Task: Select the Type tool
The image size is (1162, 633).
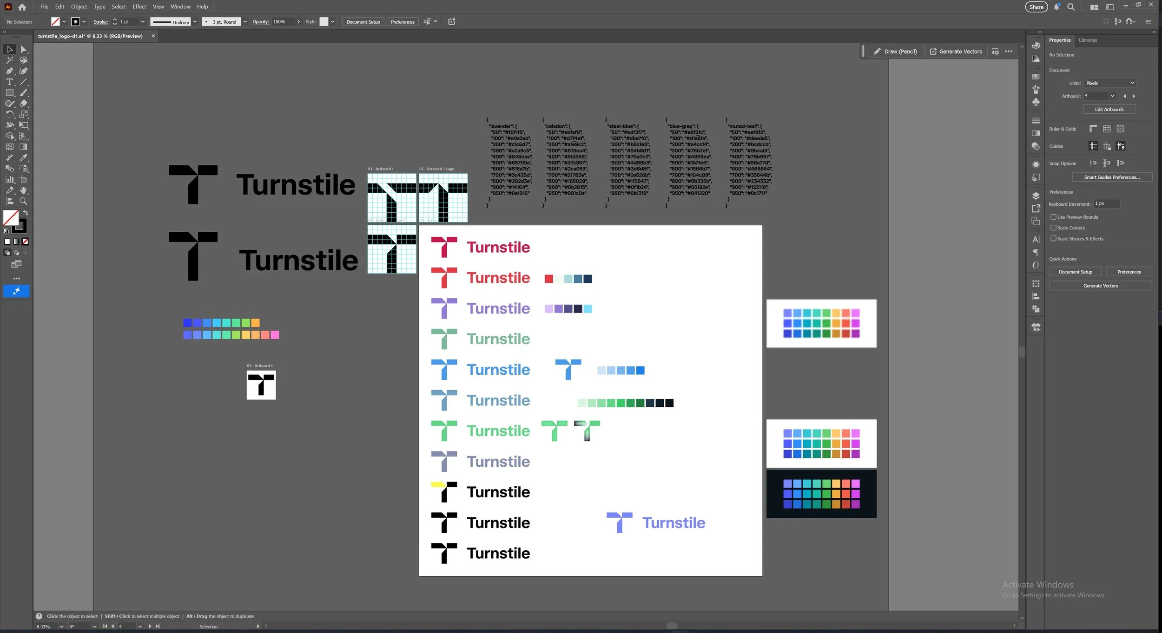Action: pyautogui.click(x=9, y=82)
